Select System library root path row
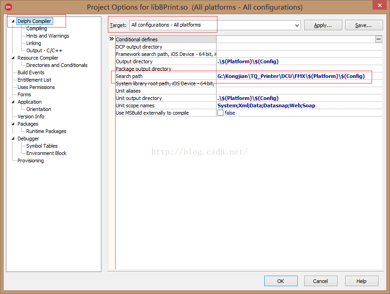 [166, 83]
